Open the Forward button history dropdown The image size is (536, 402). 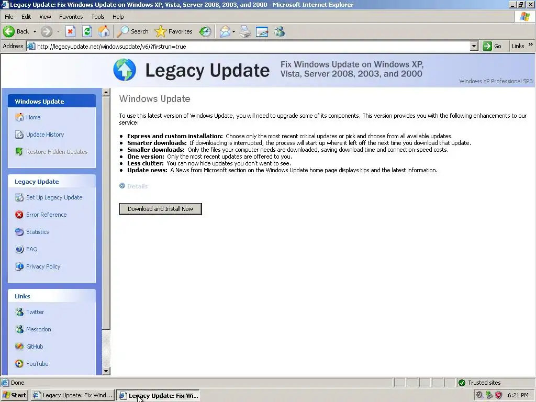click(59, 31)
